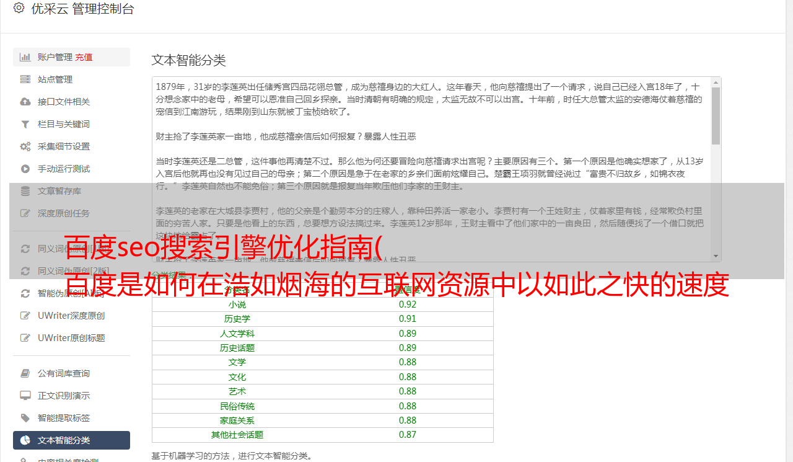Click the monitor icon for 正文识别演示
This screenshot has width=793, height=462.
[x=25, y=396]
